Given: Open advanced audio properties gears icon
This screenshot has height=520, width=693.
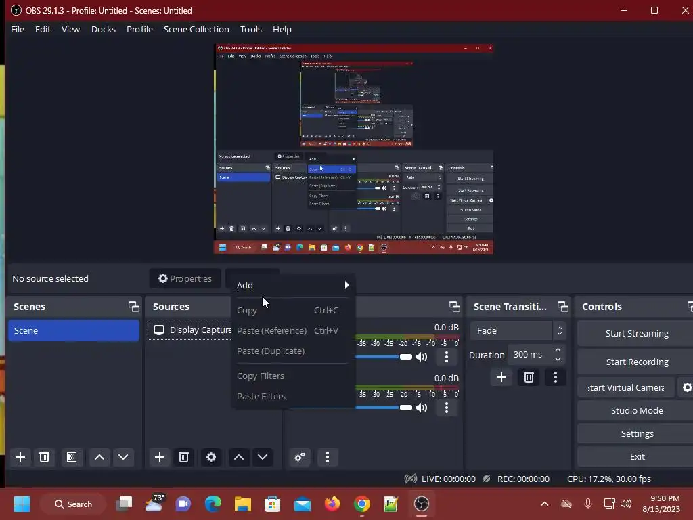Looking at the screenshot, I should pyautogui.click(x=300, y=457).
